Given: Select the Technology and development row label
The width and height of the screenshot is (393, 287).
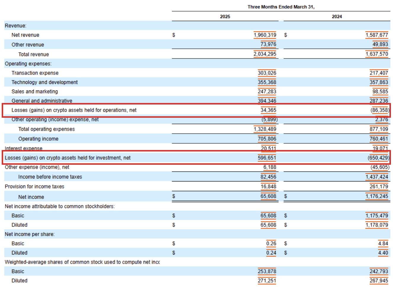Looking at the screenshot, I should pos(44,82).
